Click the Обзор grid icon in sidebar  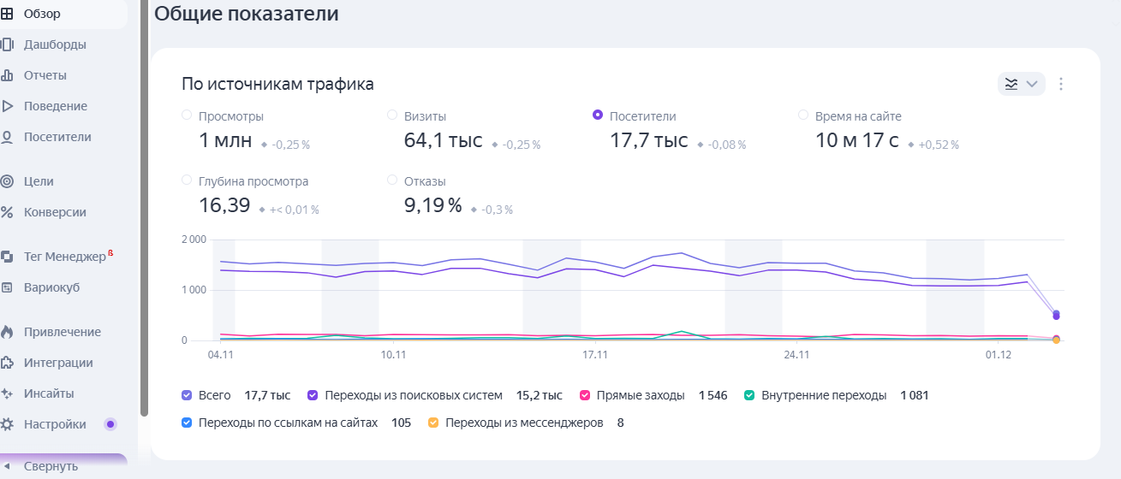[x=7, y=14]
